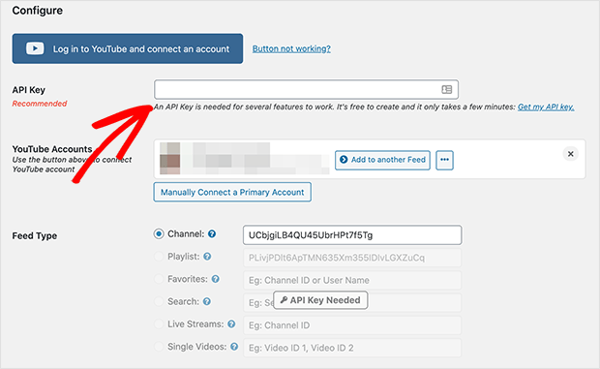Click key icon in API Key Needed badge
This screenshot has width=600, height=369.
284,300
